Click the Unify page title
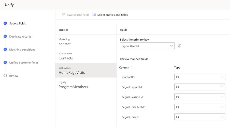Viewport: 230px width, 127px height. click(x=9, y=5)
